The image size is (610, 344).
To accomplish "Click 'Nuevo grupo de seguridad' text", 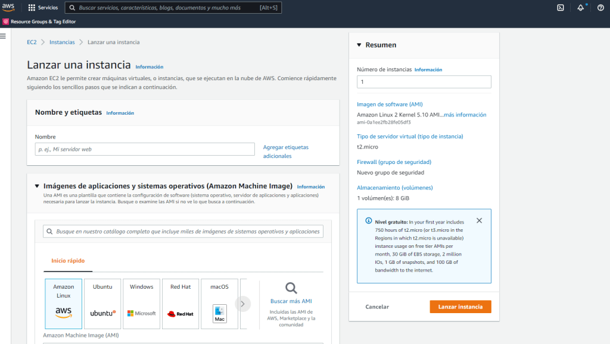I will tap(391, 172).
